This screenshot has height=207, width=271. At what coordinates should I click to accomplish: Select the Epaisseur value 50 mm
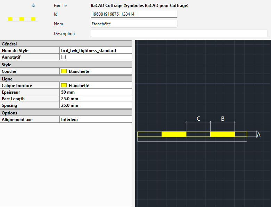click(96, 92)
